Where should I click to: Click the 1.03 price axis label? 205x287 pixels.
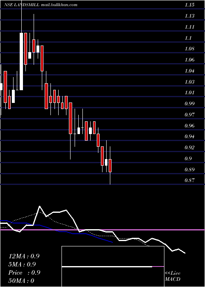coord(189,82)
